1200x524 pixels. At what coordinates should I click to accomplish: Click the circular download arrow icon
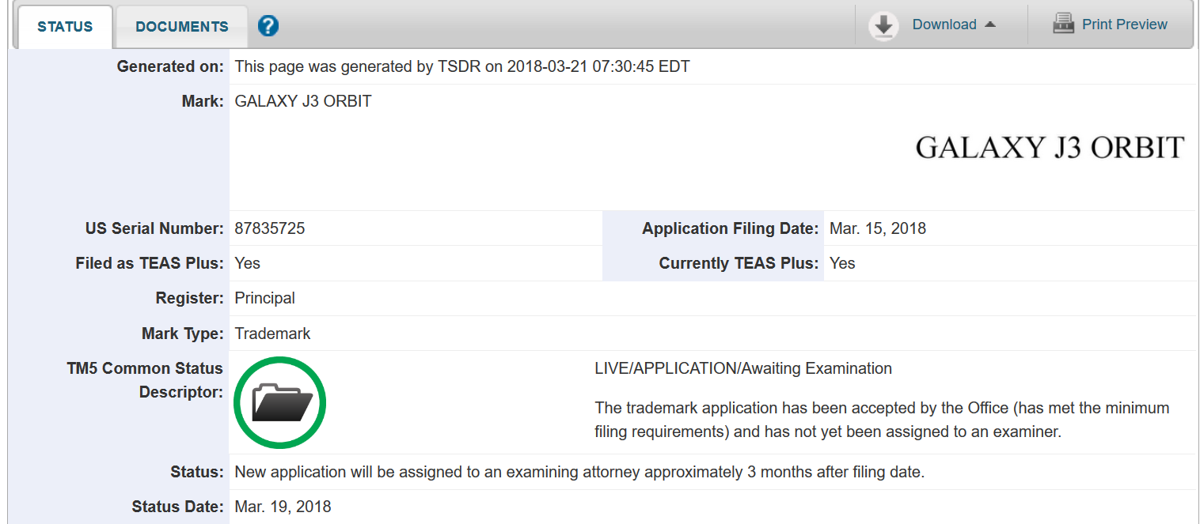click(883, 25)
